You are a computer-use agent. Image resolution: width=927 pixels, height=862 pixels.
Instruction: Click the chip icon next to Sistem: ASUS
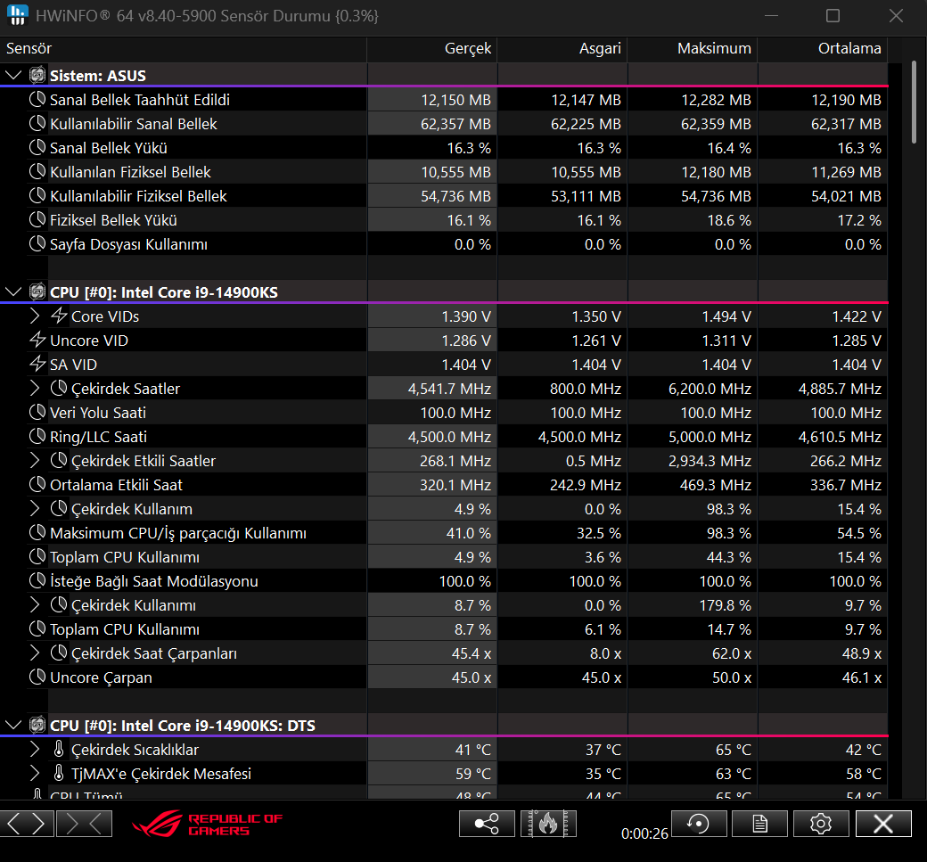[37, 75]
